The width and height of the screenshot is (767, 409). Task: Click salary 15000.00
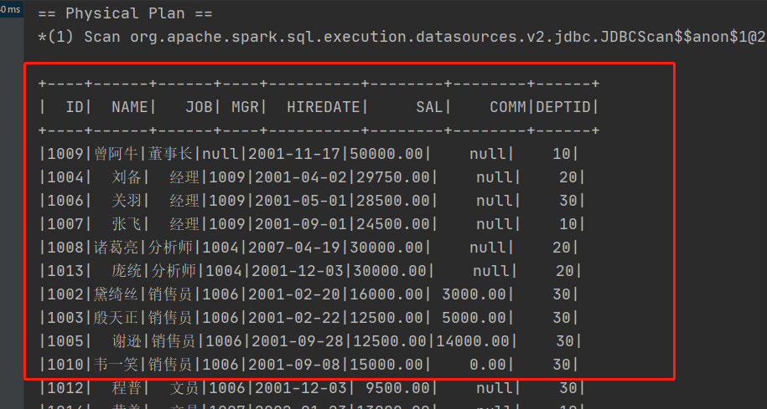[x=386, y=365]
